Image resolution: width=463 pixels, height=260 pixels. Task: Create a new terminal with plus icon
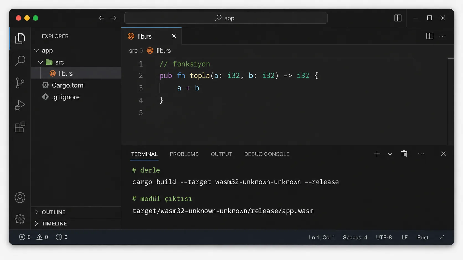(377, 154)
